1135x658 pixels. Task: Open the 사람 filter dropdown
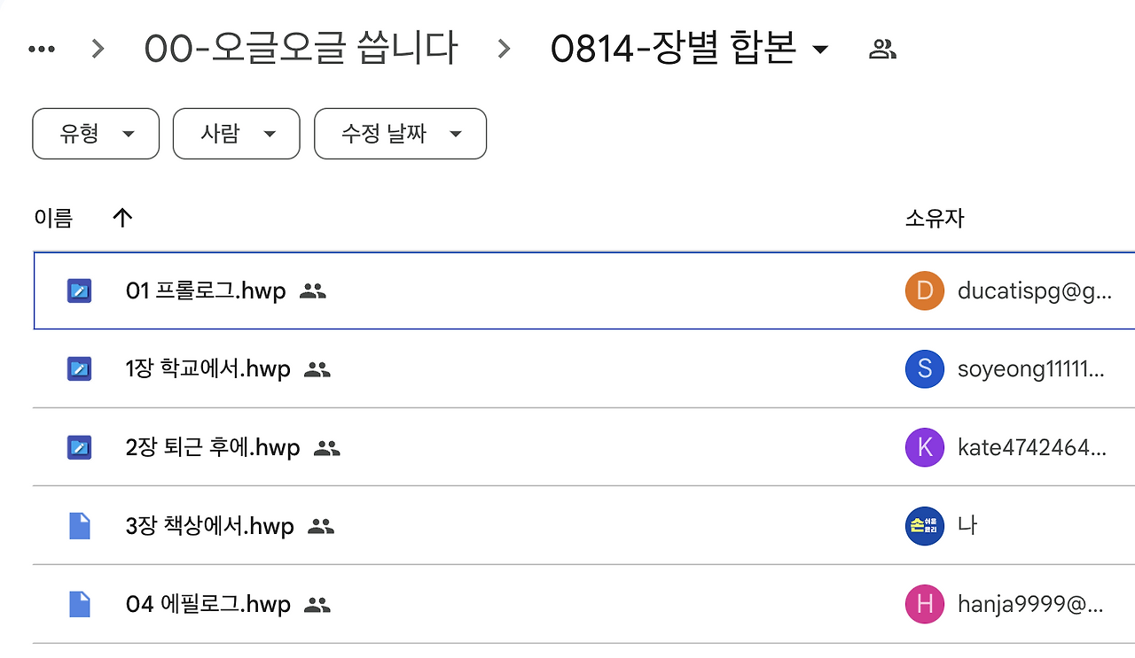237,134
